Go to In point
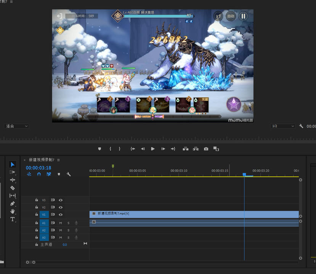The width and height of the screenshot is (316, 274). (x=133, y=149)
